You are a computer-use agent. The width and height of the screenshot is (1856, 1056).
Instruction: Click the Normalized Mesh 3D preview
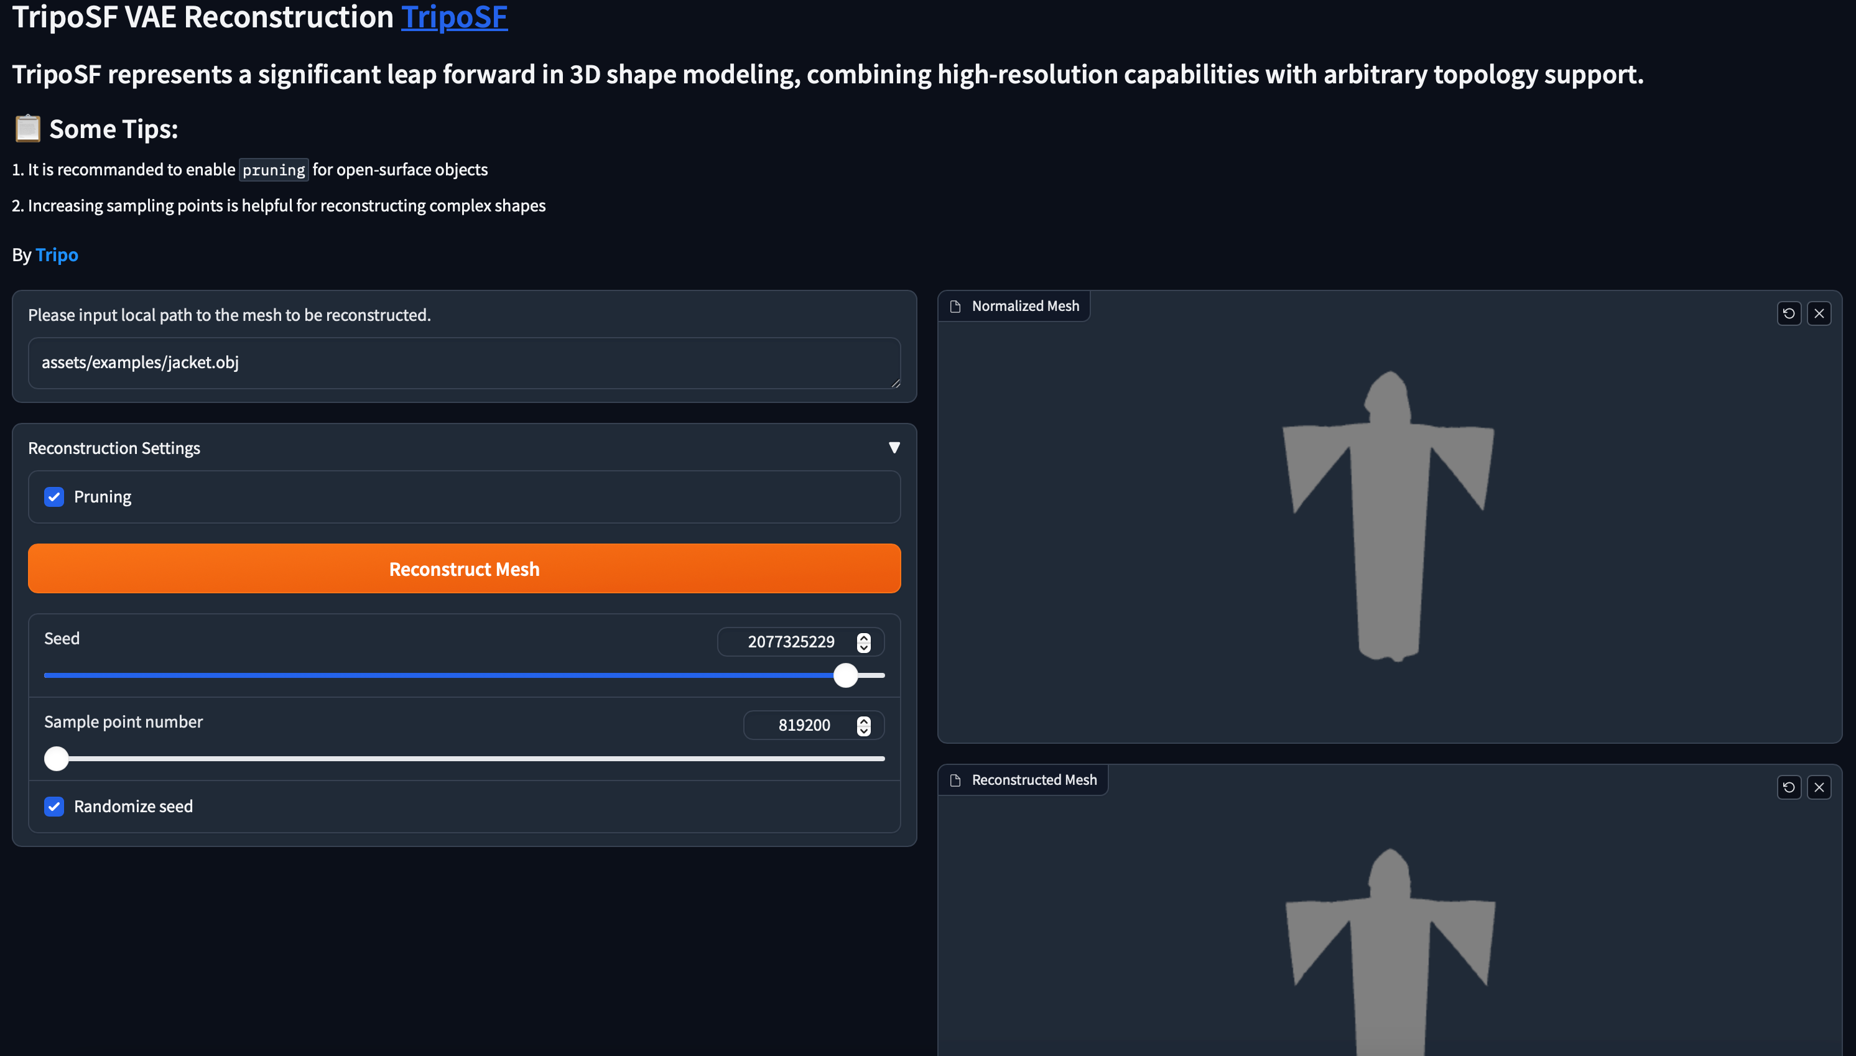[x=1389, y=516]
